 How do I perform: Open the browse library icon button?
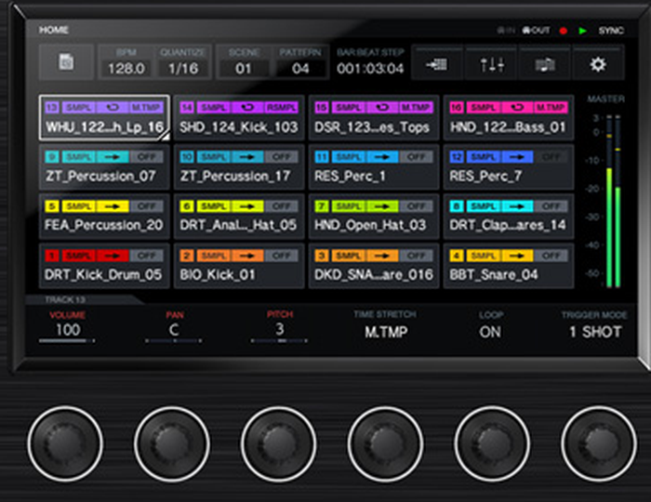[x=545, y=63]
